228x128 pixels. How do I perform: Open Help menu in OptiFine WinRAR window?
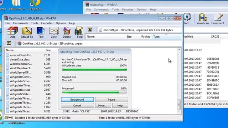pos(72,23)
